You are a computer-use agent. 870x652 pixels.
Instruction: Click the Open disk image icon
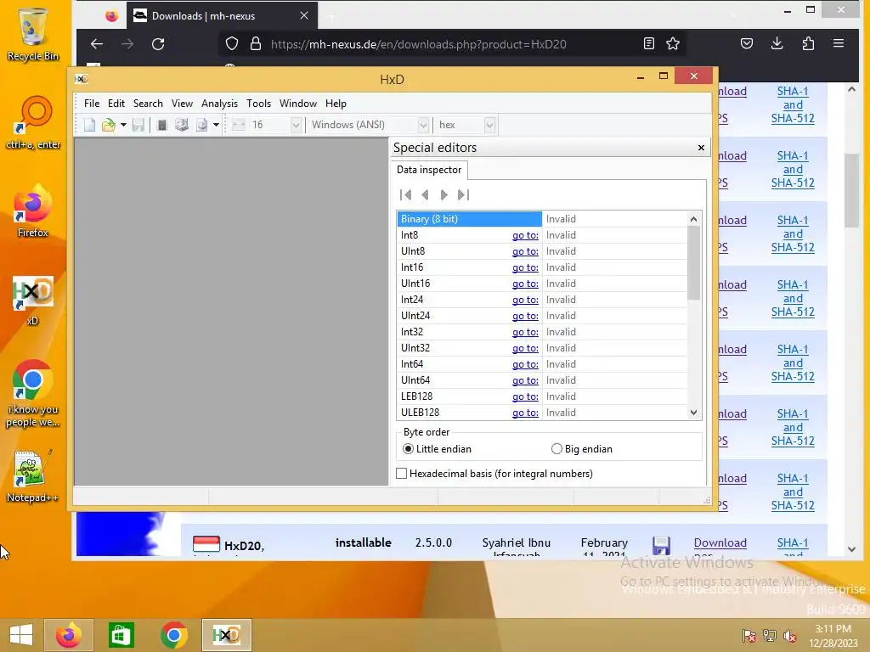coord(201,125)
